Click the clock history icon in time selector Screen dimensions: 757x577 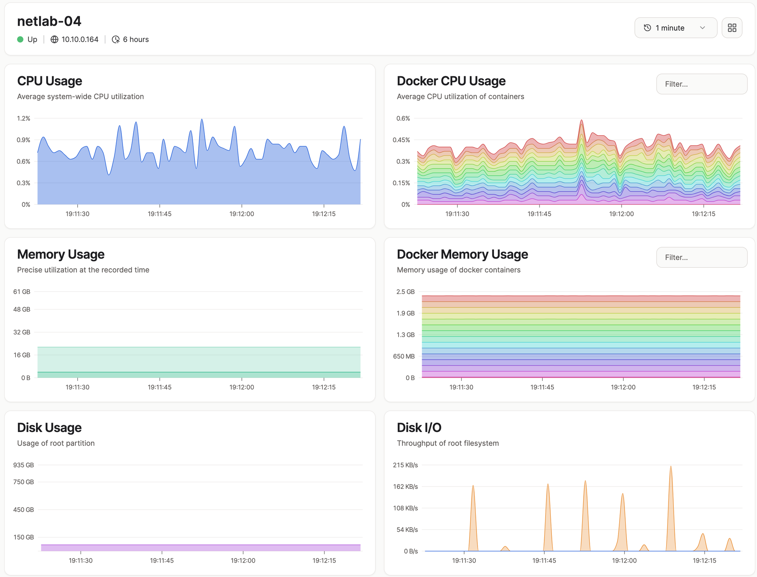coord(647,28)
